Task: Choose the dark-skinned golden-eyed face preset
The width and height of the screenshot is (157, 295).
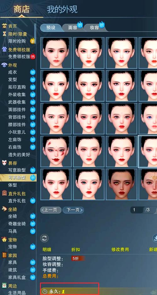Action: 121,184
